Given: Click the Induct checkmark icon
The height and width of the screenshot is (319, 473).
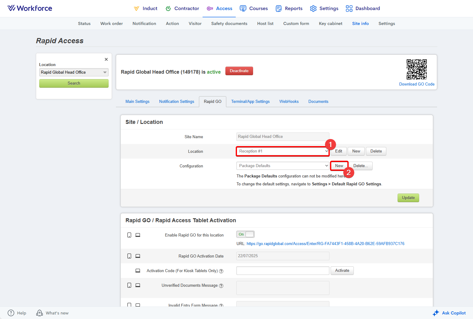Looking at the screenshot, I should click(x=137, y=9).
